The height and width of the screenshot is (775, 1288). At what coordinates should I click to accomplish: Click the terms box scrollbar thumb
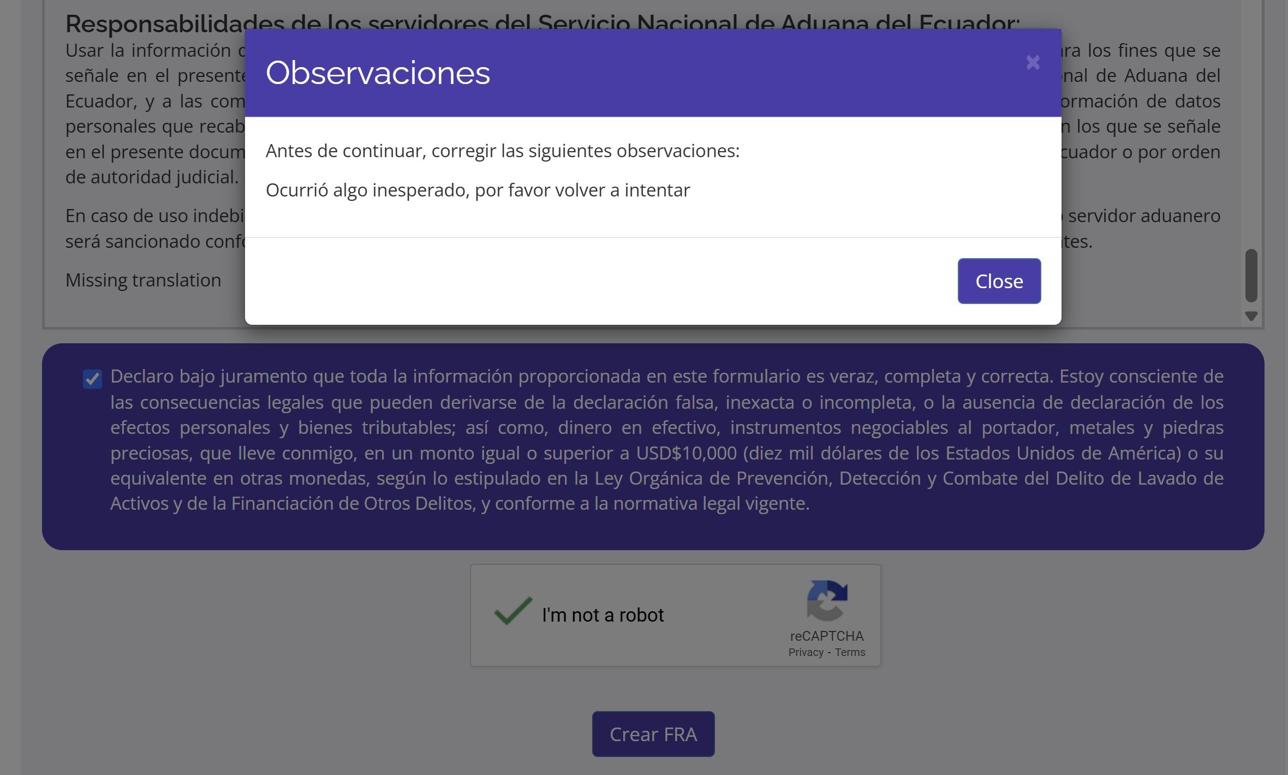tap(1251, 275)
